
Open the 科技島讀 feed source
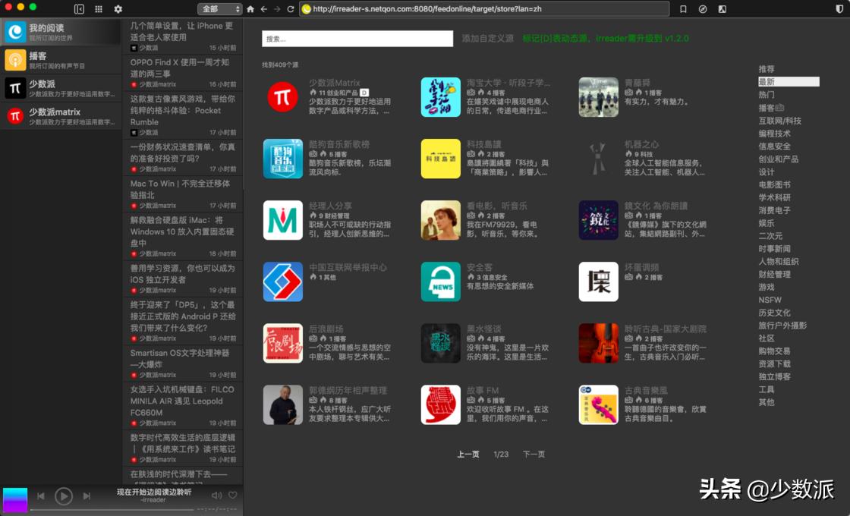coord(439,158)
